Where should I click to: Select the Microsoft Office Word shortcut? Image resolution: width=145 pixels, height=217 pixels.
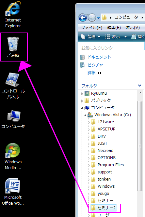tap(13, 192)
